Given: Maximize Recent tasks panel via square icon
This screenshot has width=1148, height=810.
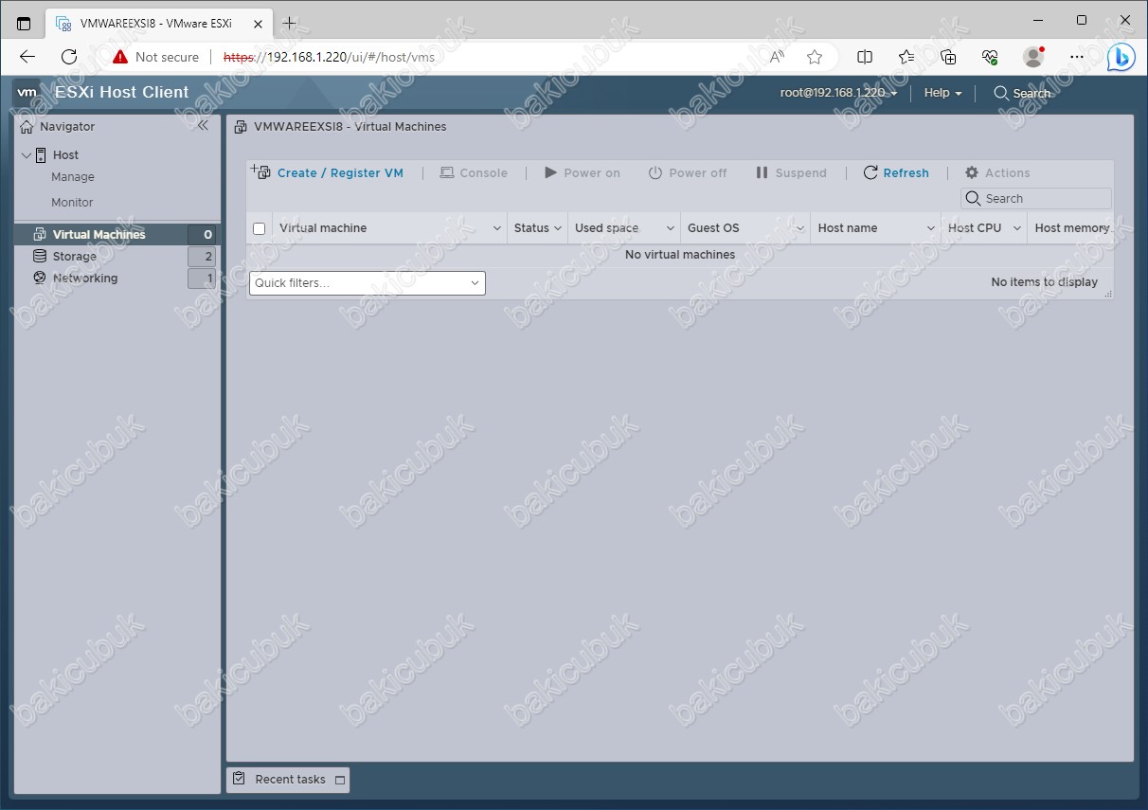Looking at the screenshot, I should [x=340, y=780].
